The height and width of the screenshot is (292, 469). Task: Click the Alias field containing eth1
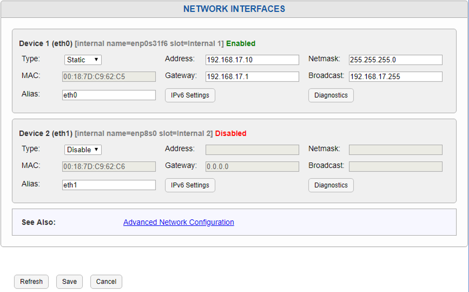108,185
